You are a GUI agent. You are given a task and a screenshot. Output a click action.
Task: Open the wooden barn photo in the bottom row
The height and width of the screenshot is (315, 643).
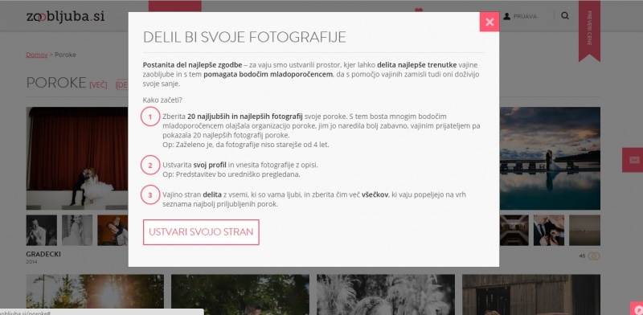[x=531, y=294]
